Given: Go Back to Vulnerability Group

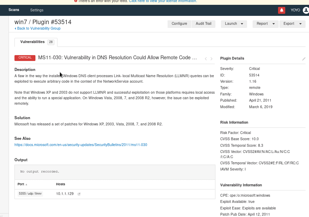Looking at the screenshot, I should (38, 28).
